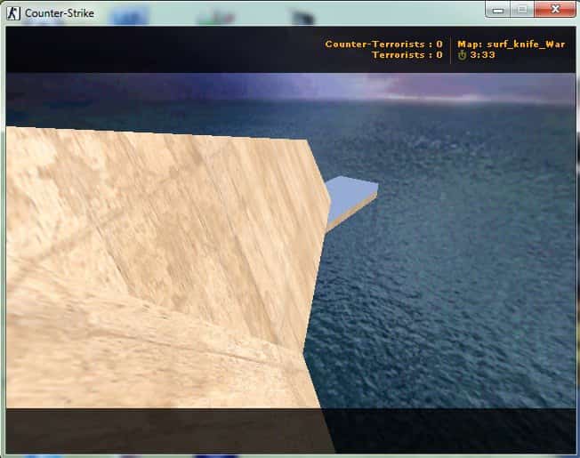The width and height of the screenshot is (580, 458).
Task: Click the vertical divider between scores and map
Action: pos(450,50)
